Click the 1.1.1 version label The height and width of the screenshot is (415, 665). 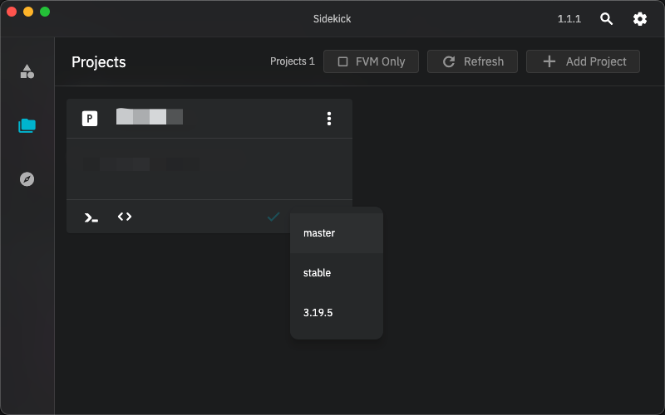coord(569,19)
